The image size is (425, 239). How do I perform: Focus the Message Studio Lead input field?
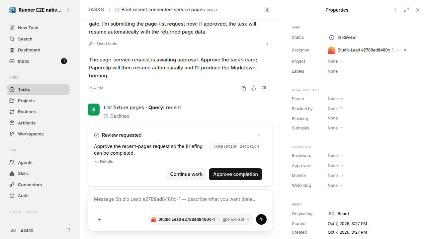click(180, 199)
